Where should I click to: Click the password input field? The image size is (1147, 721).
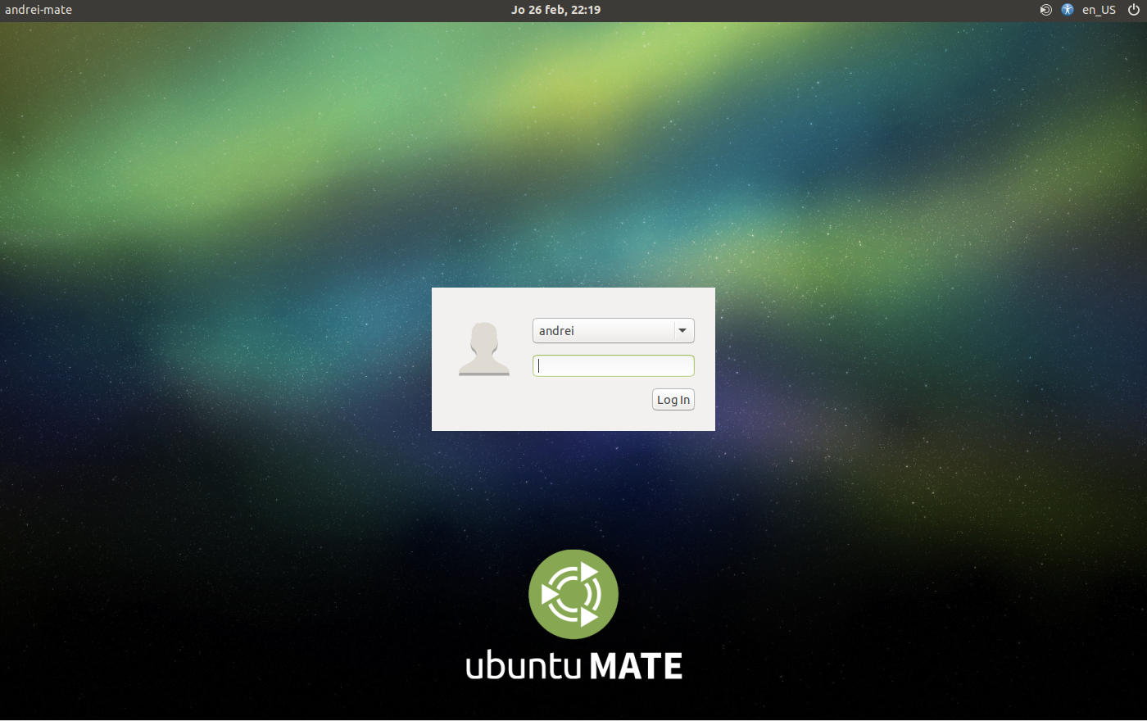(614, 365)
